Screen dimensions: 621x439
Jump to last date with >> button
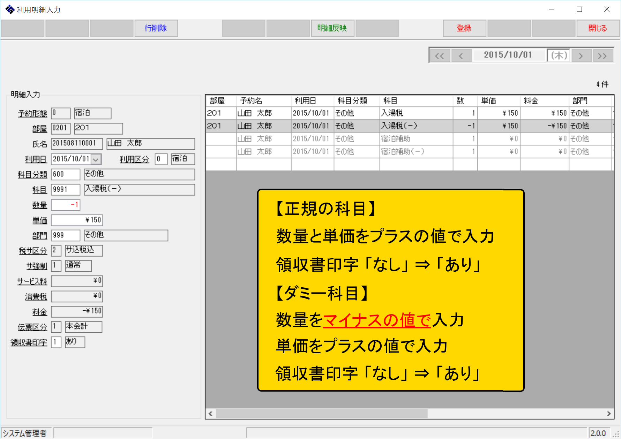tap(603, 55)
